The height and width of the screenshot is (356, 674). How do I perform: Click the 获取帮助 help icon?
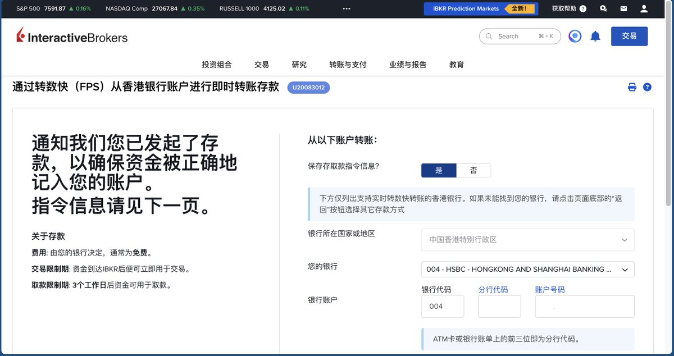[x=582, y=9]
